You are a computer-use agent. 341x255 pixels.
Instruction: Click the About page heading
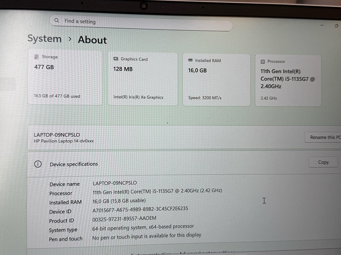(x=92, y=40)
